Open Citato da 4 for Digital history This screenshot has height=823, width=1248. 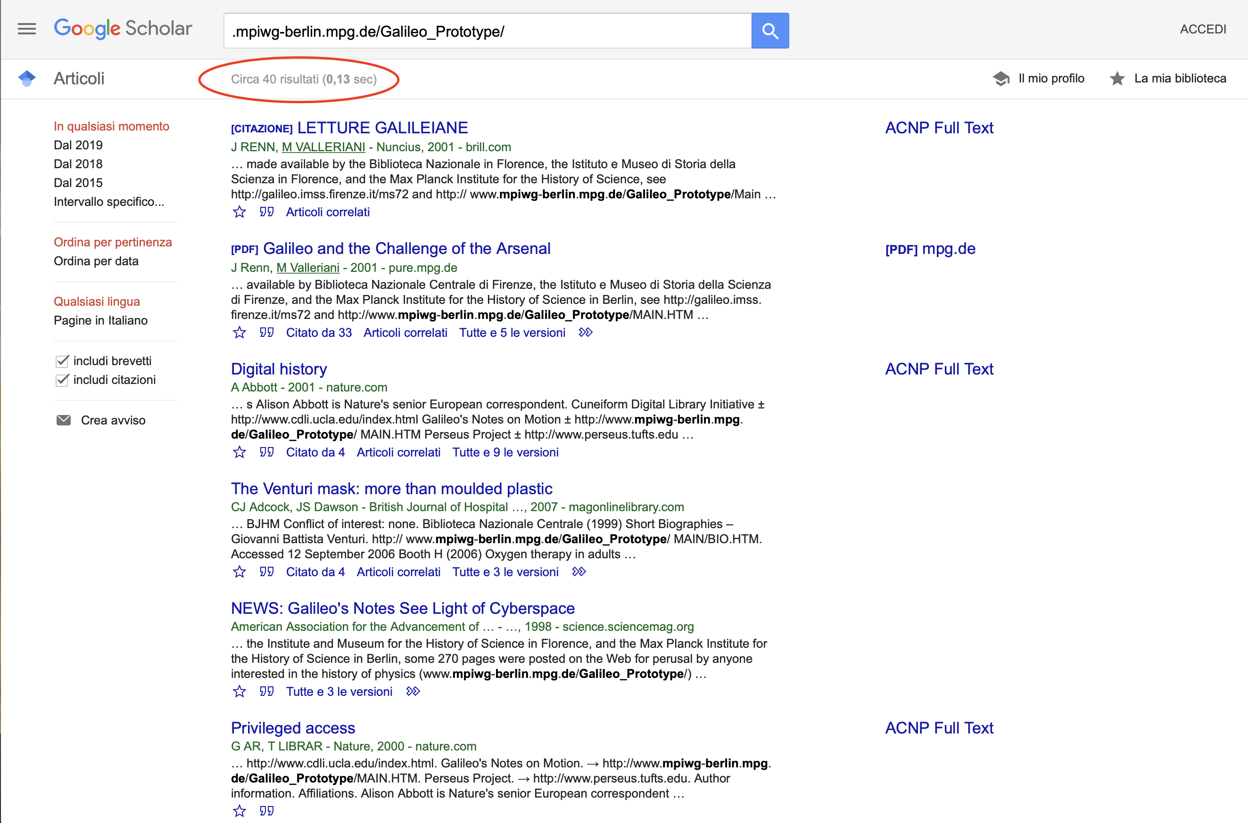point(315,452)
